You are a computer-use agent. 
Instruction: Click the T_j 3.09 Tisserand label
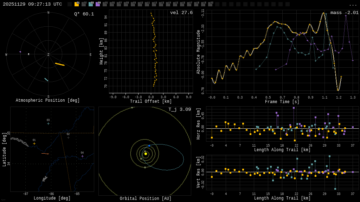tap(179, 109)
